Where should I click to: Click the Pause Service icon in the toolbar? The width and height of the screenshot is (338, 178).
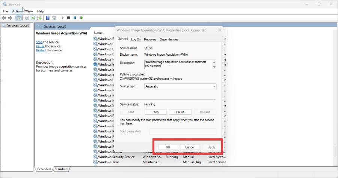pos(75,18)
